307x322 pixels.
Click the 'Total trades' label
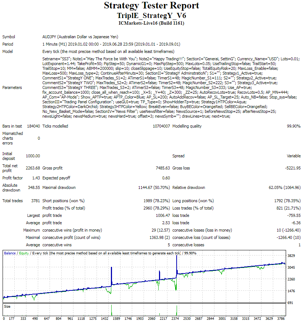pos(12,201)
